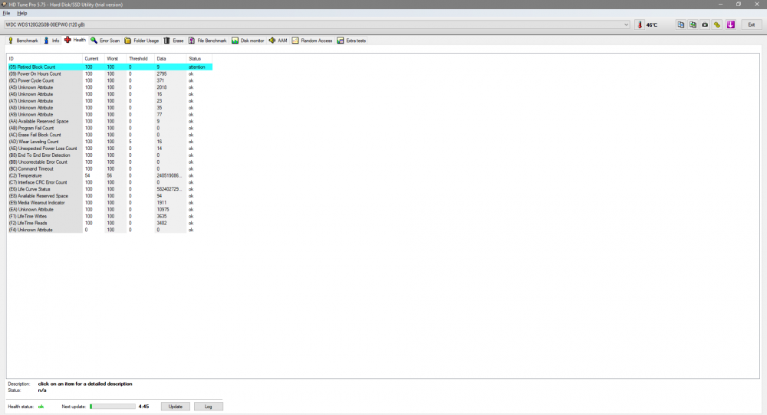Open the Extra tests tab
Viewport: 767px width, 415px height.
351,40
